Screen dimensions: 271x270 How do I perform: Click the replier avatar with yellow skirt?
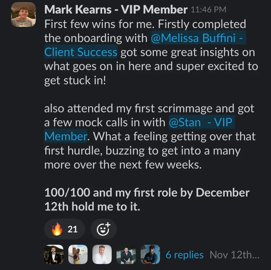[x=78, y=255]
